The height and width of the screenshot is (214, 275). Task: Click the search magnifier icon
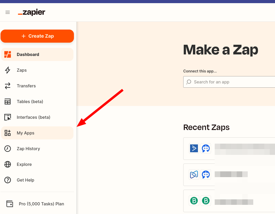(x=189, y=82)
